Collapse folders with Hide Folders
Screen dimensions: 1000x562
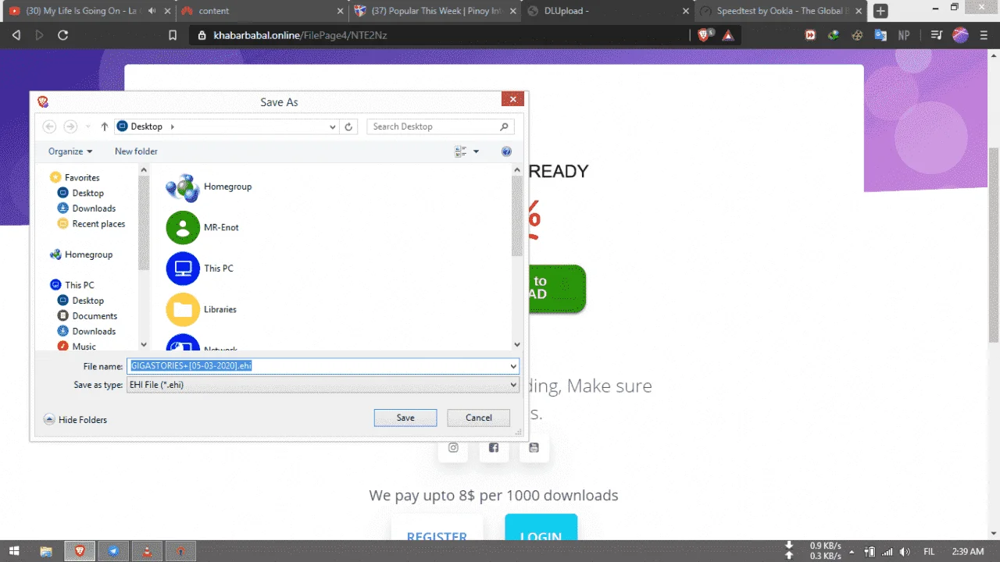tap(76, 420)
